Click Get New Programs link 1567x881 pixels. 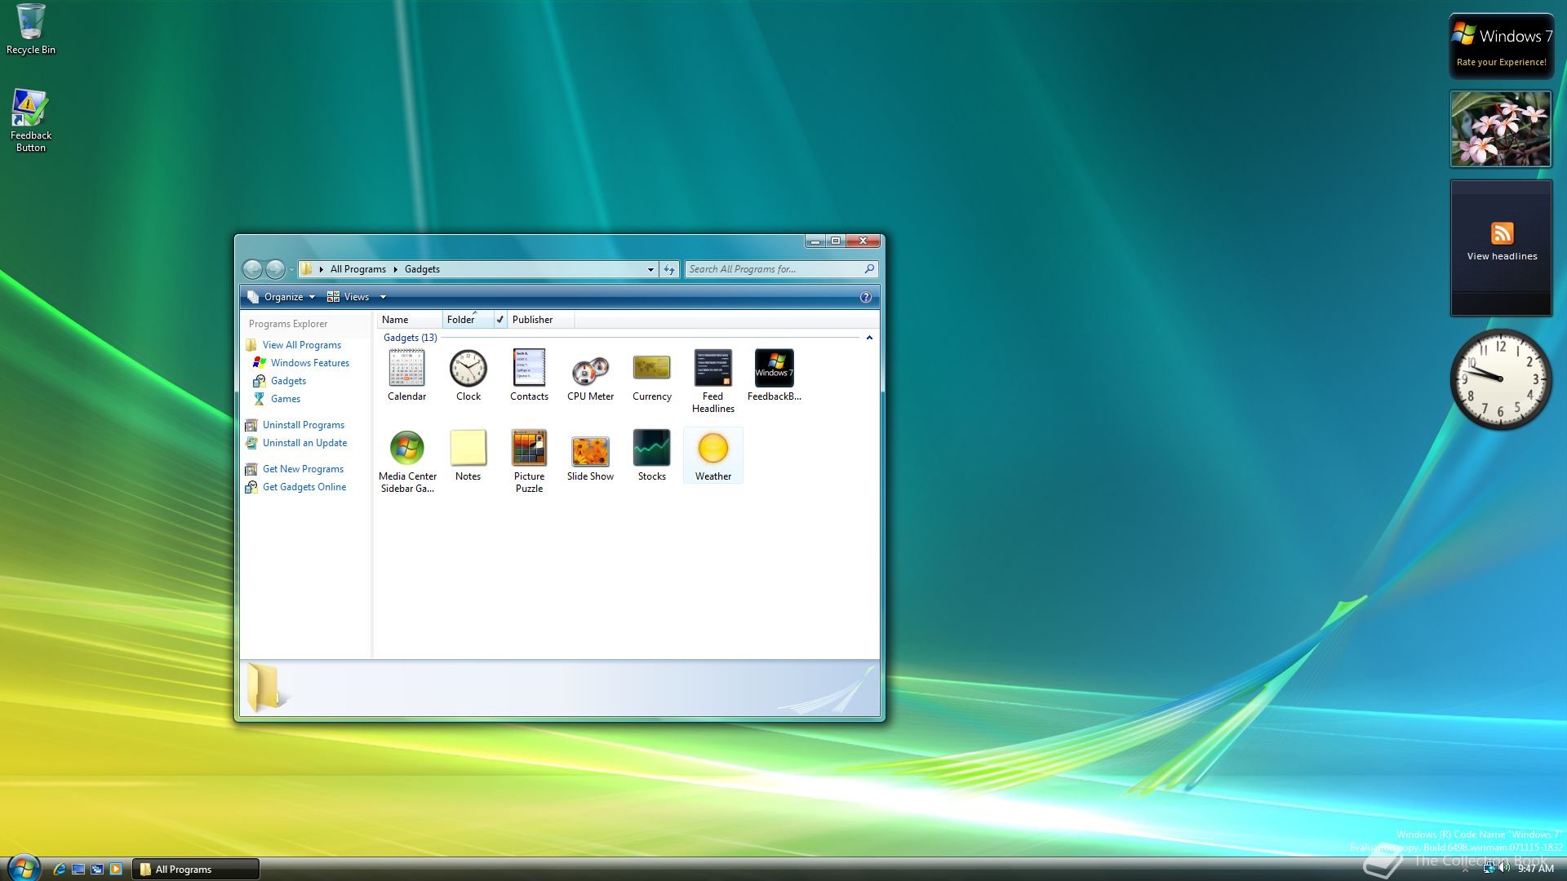[x=303, y=469]
